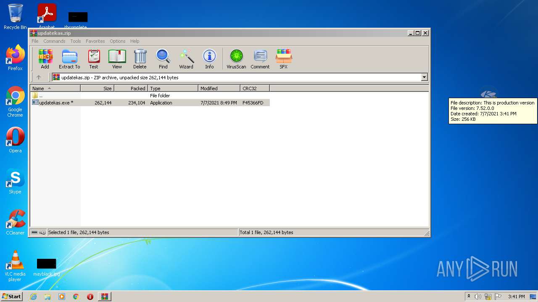The height and width of the screenshot is (302, 538).
Task: Click the status bar drive/key icon
Action: pyautogui.click(x=39, y=232)
